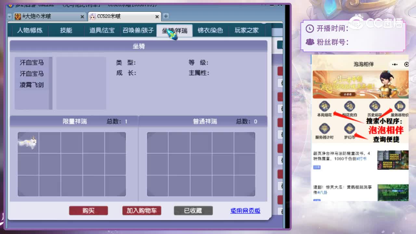Switch to the 锦衣/染色 tab
Screen dimensions: 416x234
tap(210, 31)
